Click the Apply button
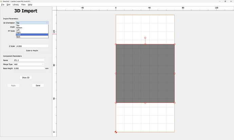Viewport: 234px width, 140px height. point(14,86)
